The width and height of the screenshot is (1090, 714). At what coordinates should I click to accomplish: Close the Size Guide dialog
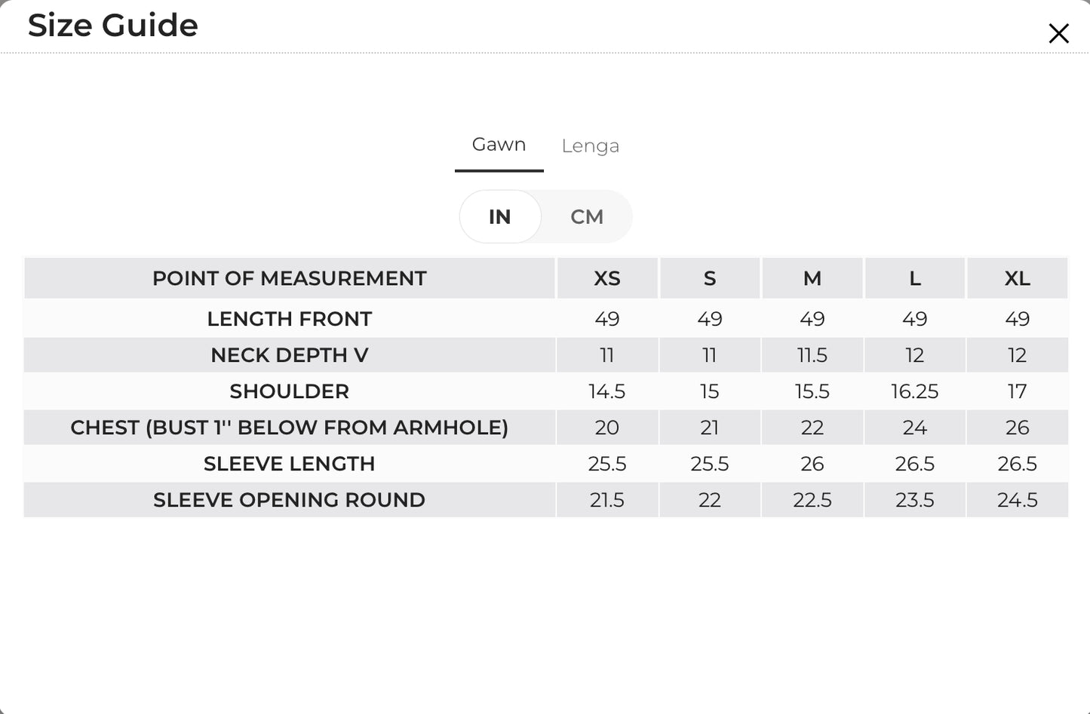click(1058, 33)
